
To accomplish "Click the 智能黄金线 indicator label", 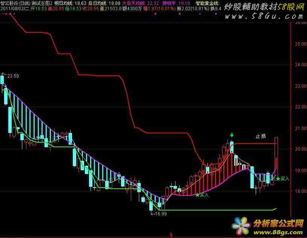I will [x=208, y=3].
